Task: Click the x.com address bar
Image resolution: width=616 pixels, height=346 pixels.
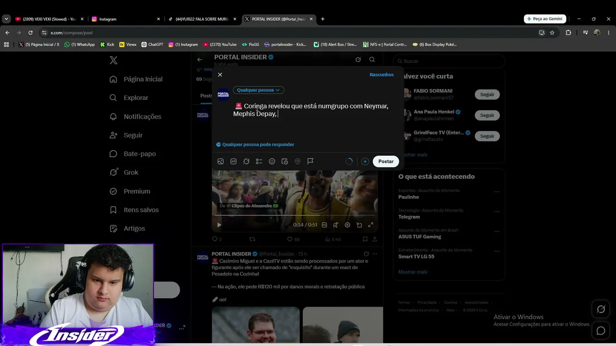Action: click(x=289, y=33)
